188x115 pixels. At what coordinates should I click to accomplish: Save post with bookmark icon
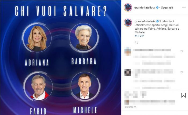tap(183, 95)
